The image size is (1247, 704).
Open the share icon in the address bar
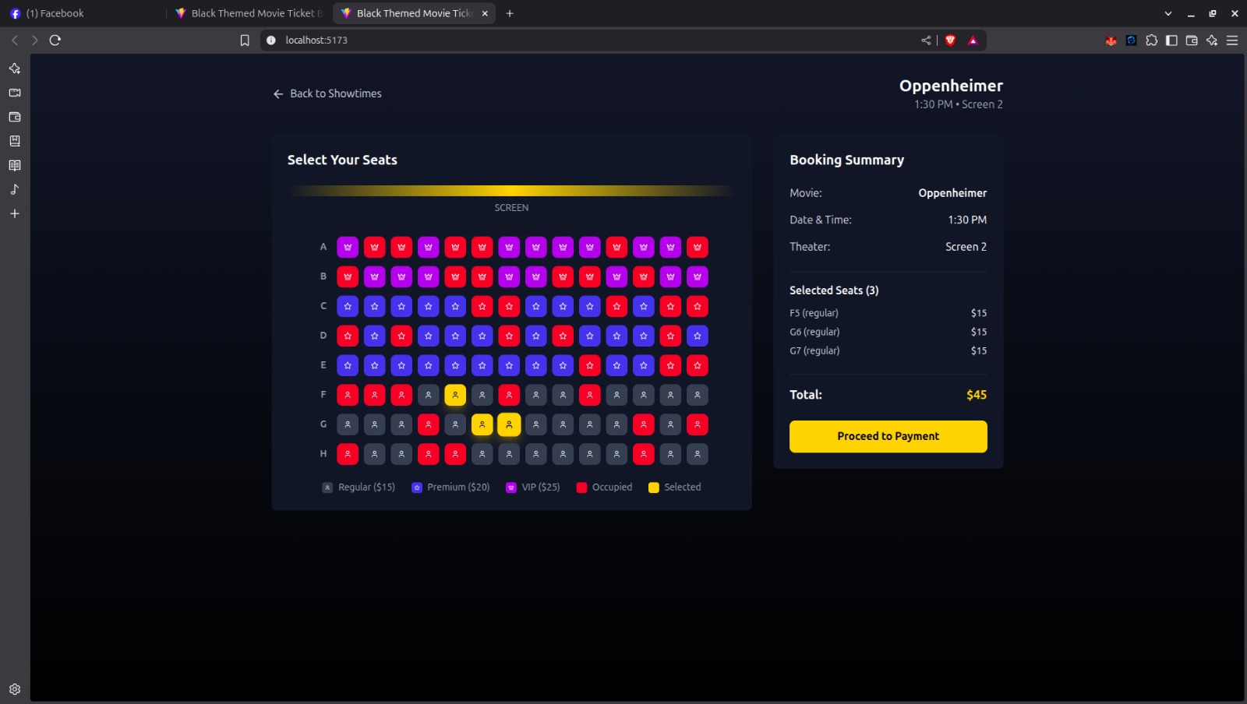(926, 40)
